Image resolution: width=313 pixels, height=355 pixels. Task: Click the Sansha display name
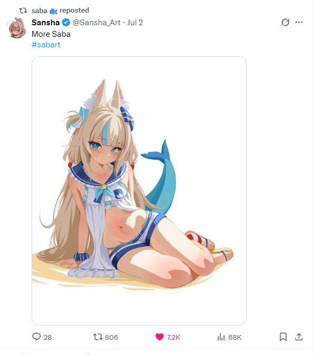pyautogui.click(x=46, y=23)
